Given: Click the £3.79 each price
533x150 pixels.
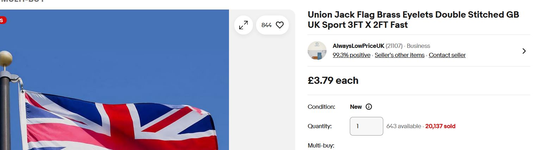Looking at the screenshot, I should pyautogui.click(x=333, y=81).
